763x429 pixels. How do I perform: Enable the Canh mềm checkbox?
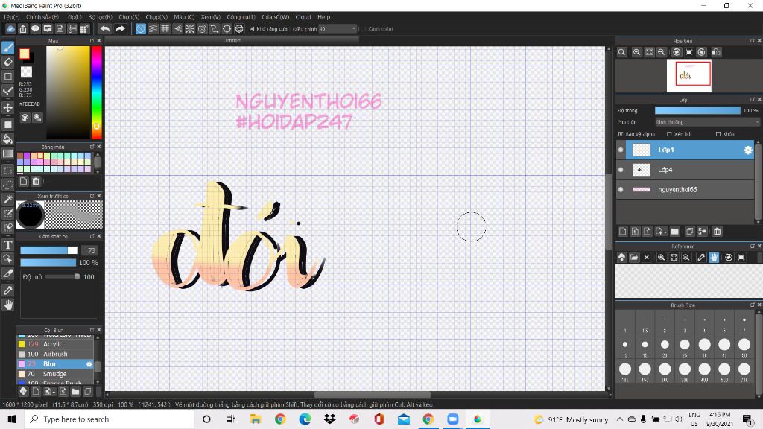(364, 29)
